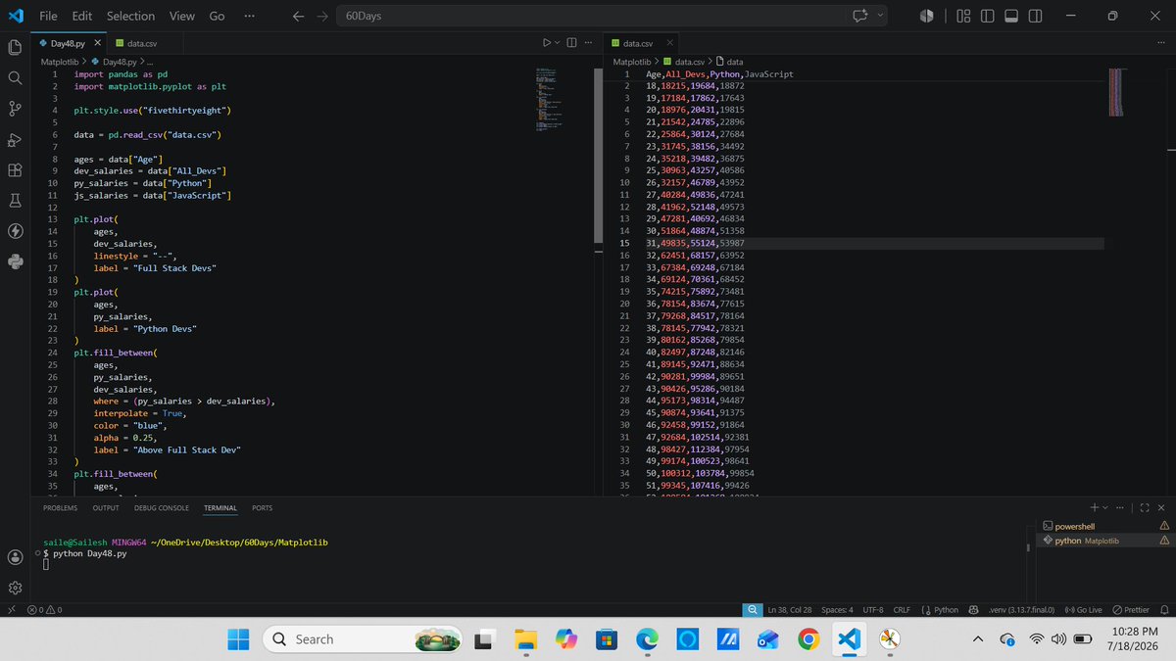Open the Extensions view

coord(15,169)
